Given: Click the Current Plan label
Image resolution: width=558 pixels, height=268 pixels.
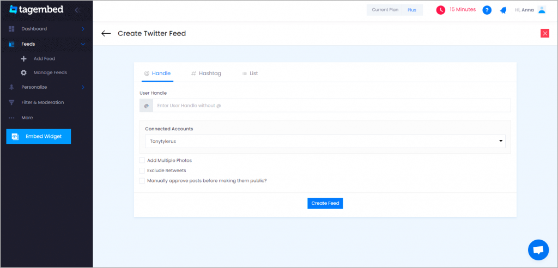Looking at the screenshot, I should [x=385, y=10].
